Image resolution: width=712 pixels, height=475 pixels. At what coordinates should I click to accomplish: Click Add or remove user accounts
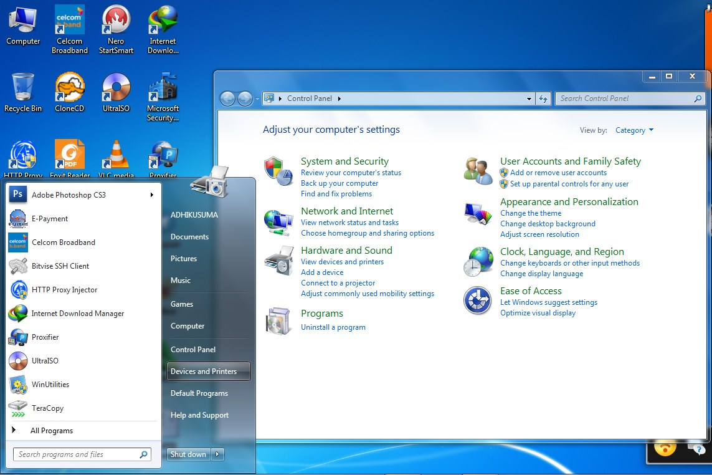click(558, 173)
